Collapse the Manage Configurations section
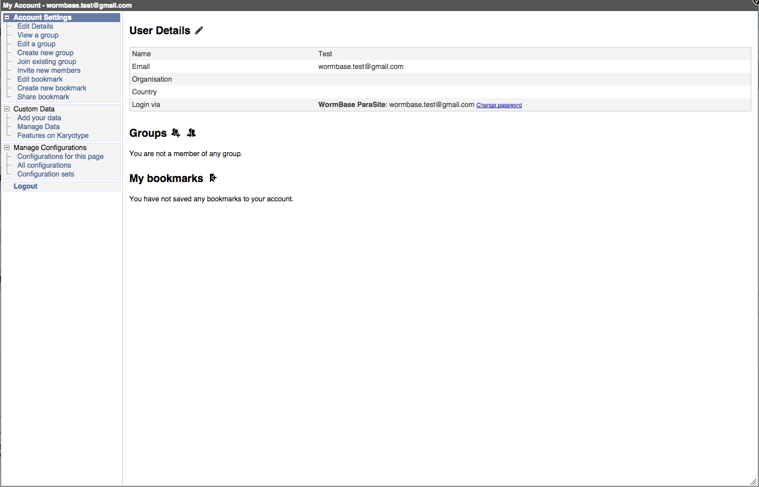The image size is (759, 487). pos(7,148)
